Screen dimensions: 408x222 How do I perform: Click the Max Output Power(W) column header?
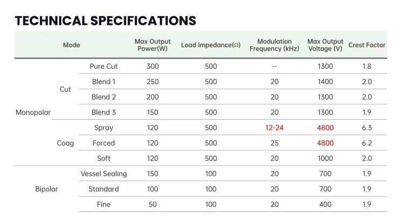[153, 45]
